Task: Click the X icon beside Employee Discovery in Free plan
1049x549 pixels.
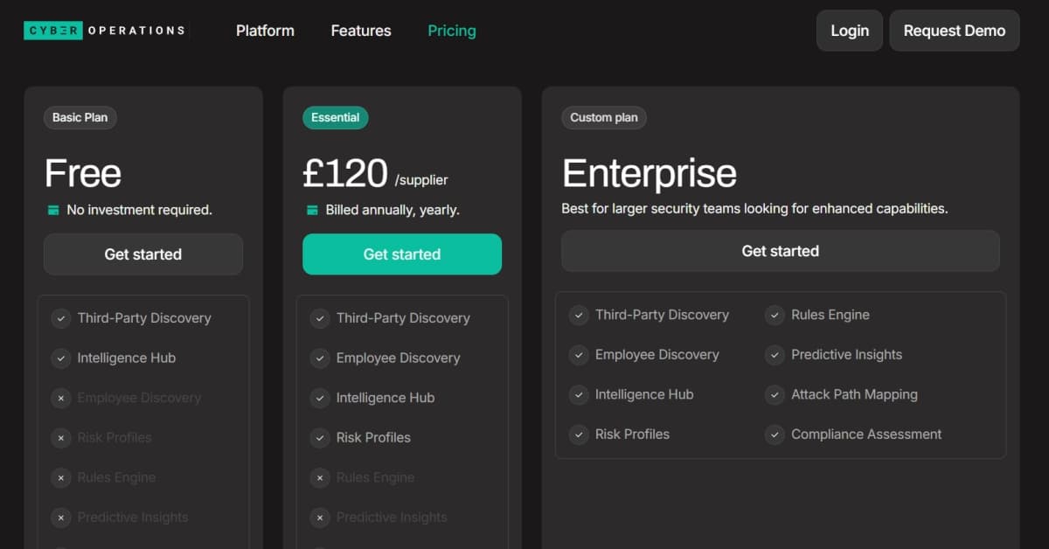Action: [60, 398]
